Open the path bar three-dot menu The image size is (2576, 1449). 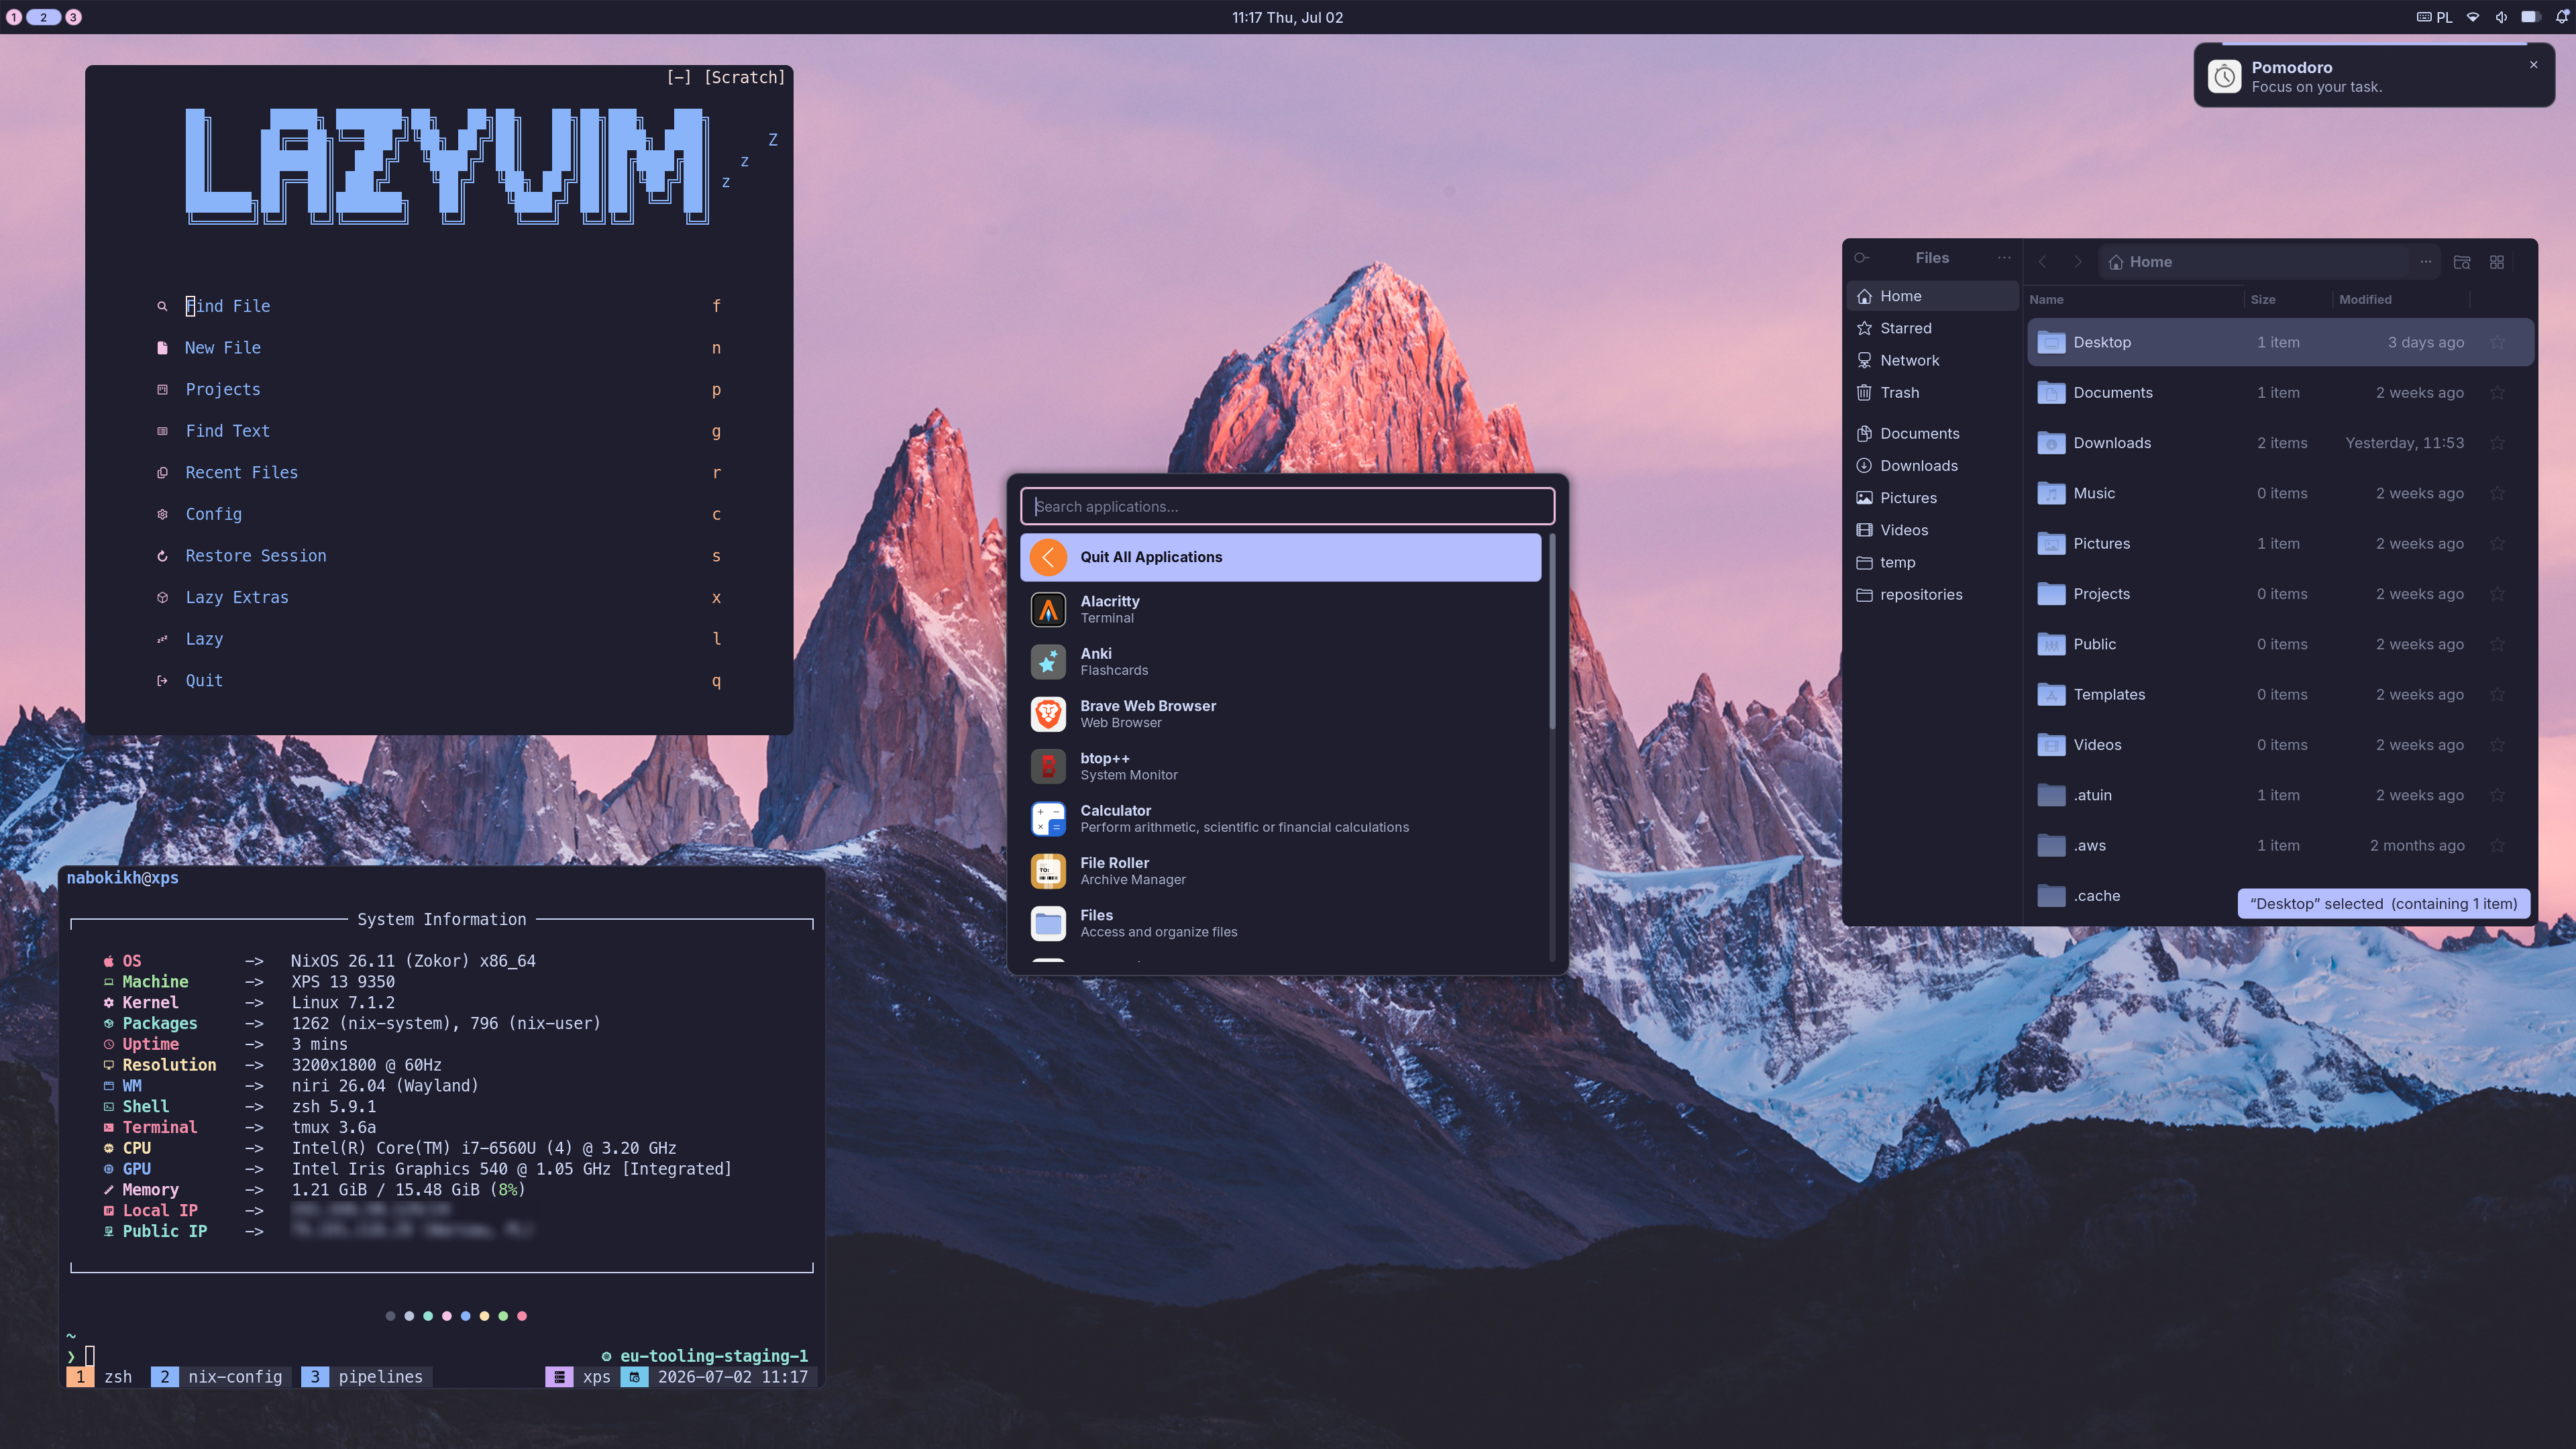2426,262
